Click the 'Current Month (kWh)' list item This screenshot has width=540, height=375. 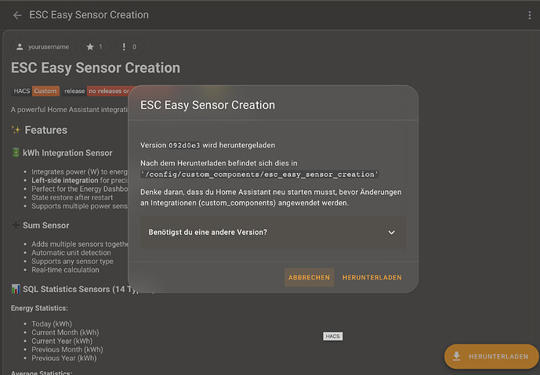click(x=65, y=333)
